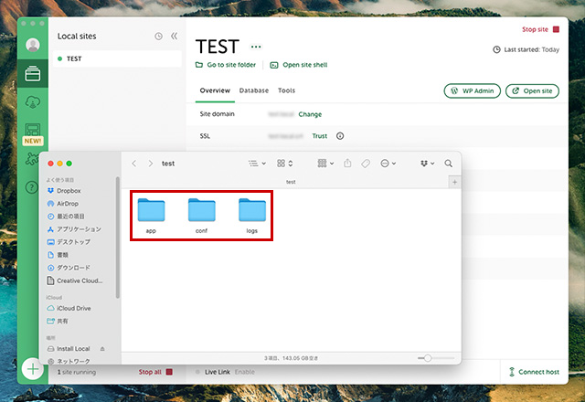Open iCloud Drive in Finder sidebar
This screenshot has width=585, height=402.
(69, 309)
